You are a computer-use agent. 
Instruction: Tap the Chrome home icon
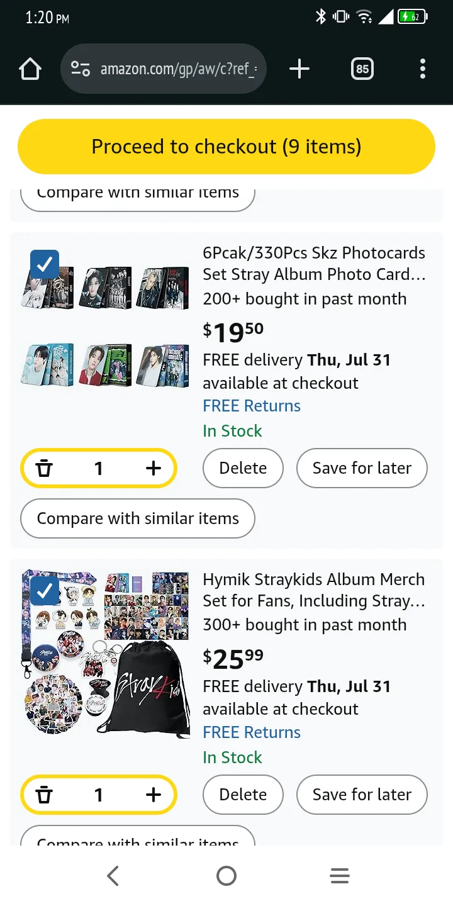30,69
